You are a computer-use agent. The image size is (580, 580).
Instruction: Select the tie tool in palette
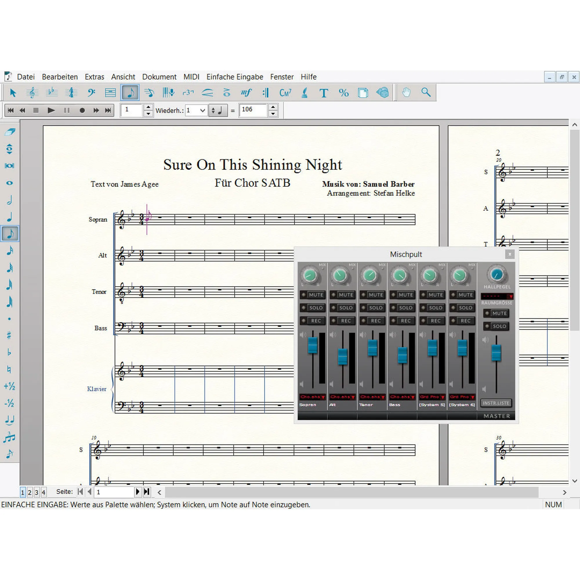pyautogui.click(x=10, y=420)
